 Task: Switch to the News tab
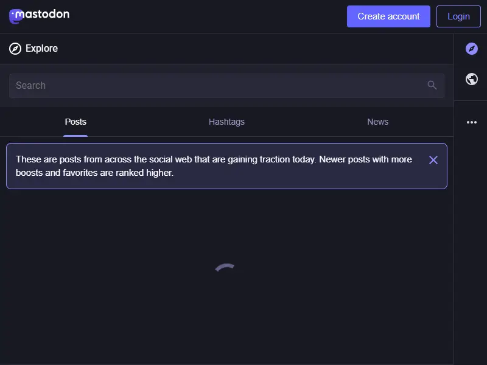point(377,122)
